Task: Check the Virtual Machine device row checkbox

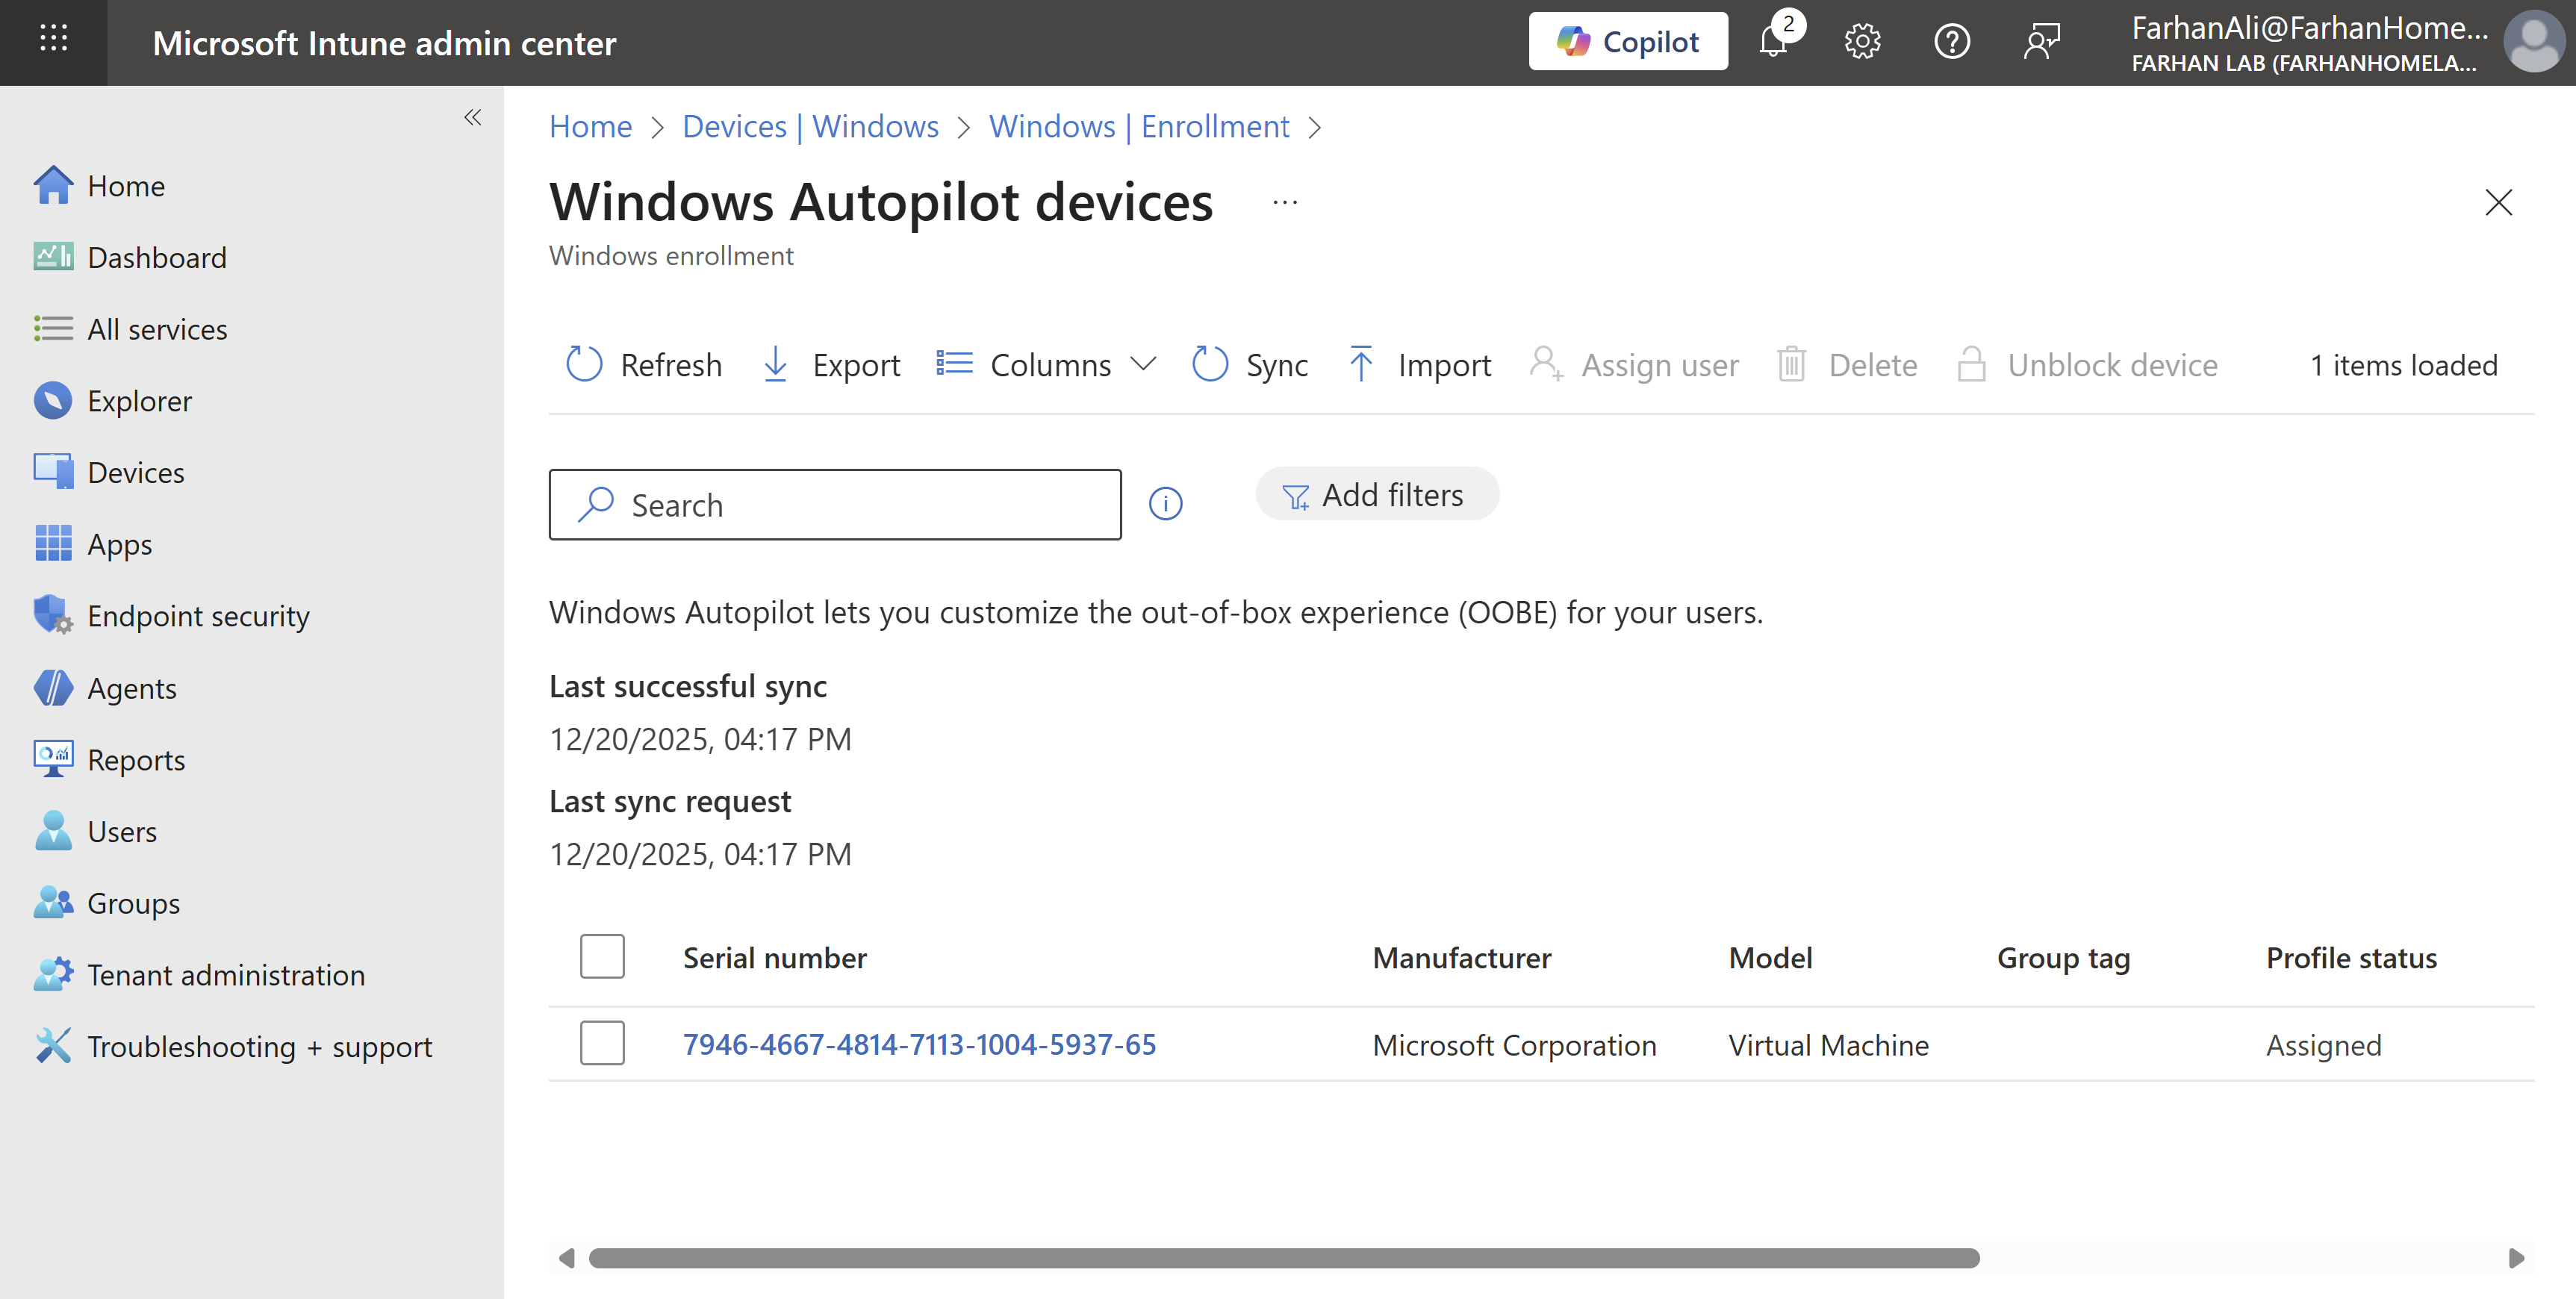Action: (602, 1044)
